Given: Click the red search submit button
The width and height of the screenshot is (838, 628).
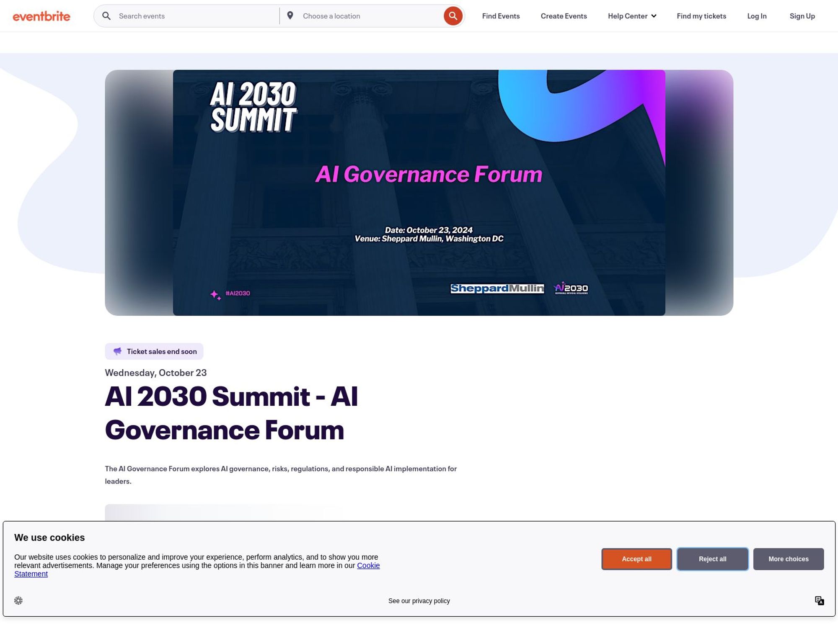Looking at the screenshot, I should [x=453, y=16].
